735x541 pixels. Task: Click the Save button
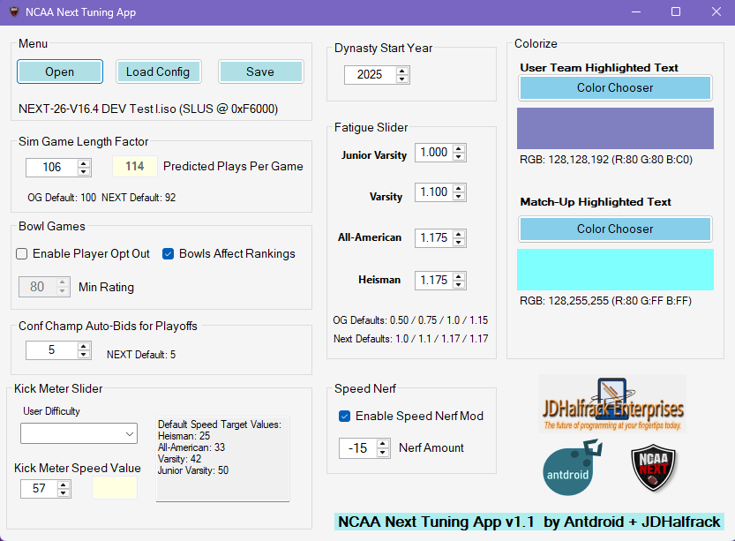click(260, 71)
